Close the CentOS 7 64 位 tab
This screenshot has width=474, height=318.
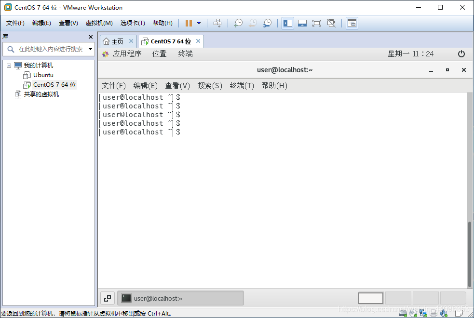[x=198, y=41]
